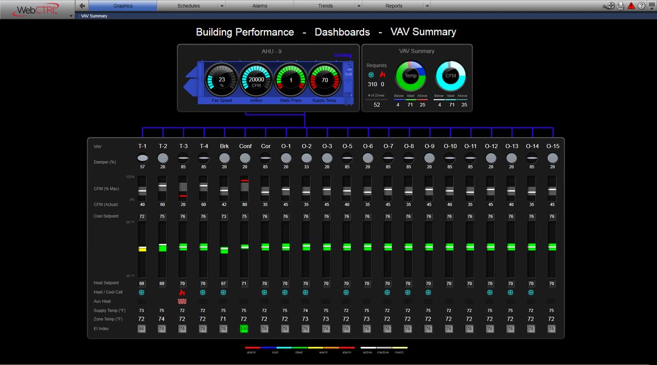Expand the Trends tab dropdown arrow
This screenshot has width=657, height=365.
(x=359, y=6)
